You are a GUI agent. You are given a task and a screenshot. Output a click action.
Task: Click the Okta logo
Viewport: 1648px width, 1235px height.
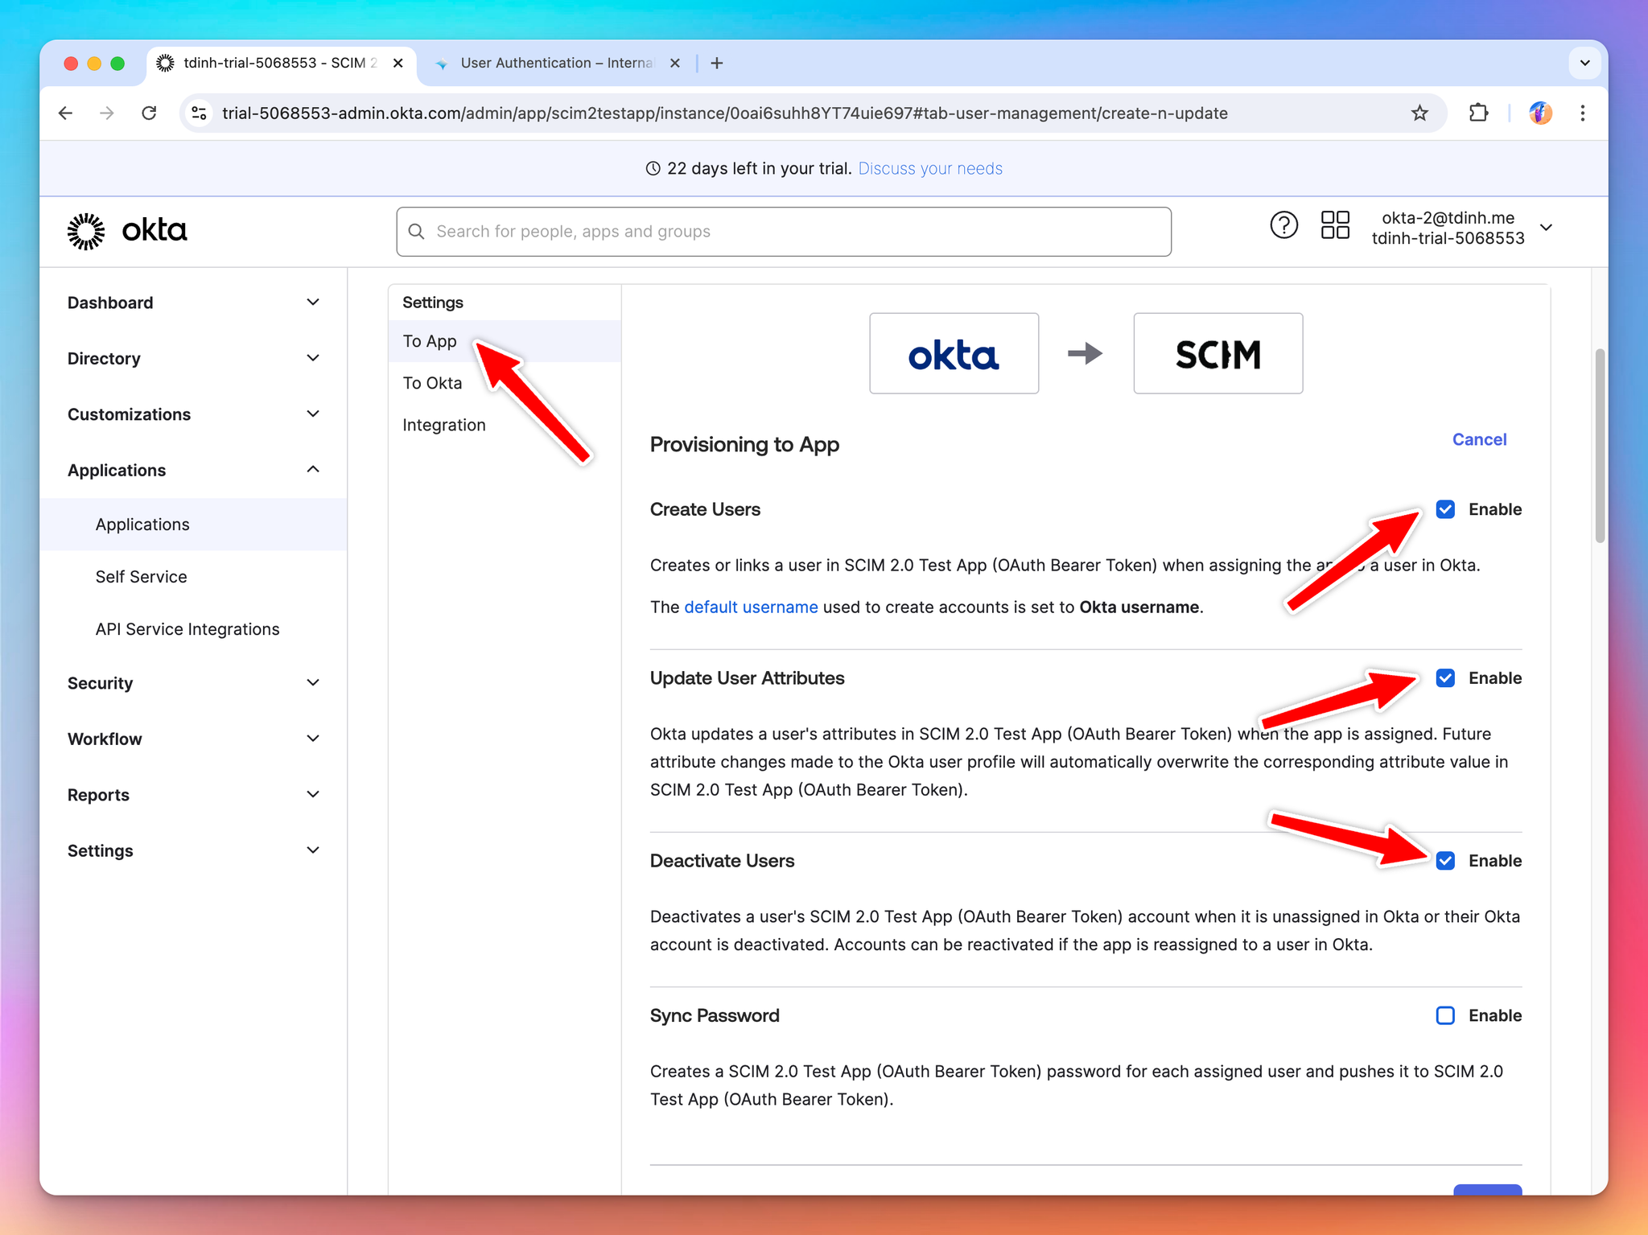[127, 231]
